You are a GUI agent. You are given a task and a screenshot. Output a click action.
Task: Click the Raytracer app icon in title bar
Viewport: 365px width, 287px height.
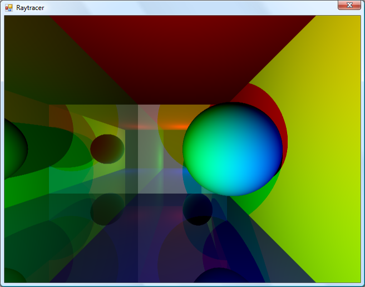tap(8, 8)
